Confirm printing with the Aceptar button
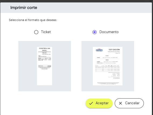Viewport: 153px width, 115px height. (99, 103)
